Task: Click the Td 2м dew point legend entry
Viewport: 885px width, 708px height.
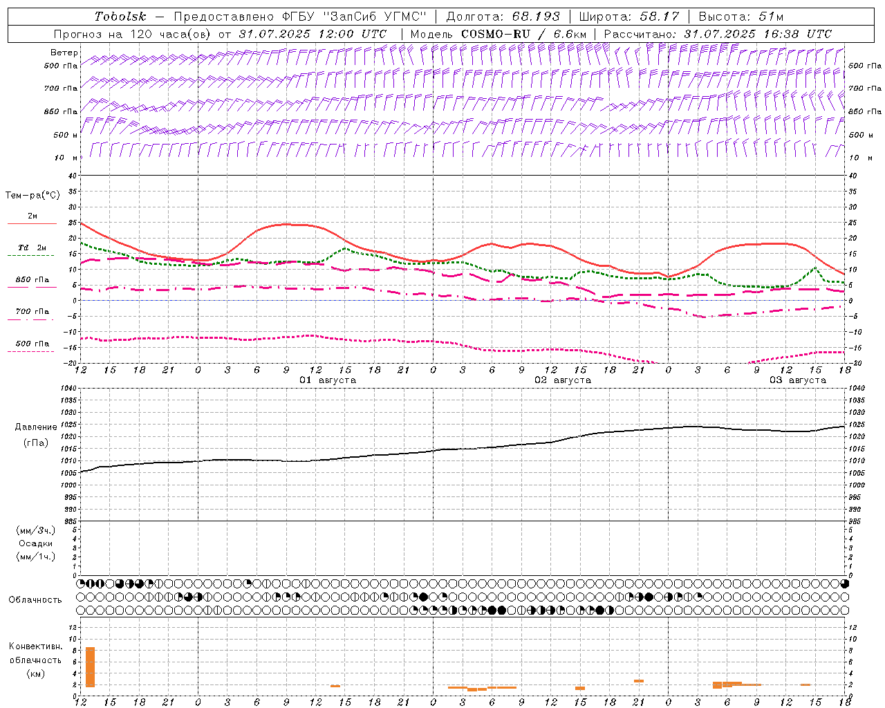Action: coord(32,248)
